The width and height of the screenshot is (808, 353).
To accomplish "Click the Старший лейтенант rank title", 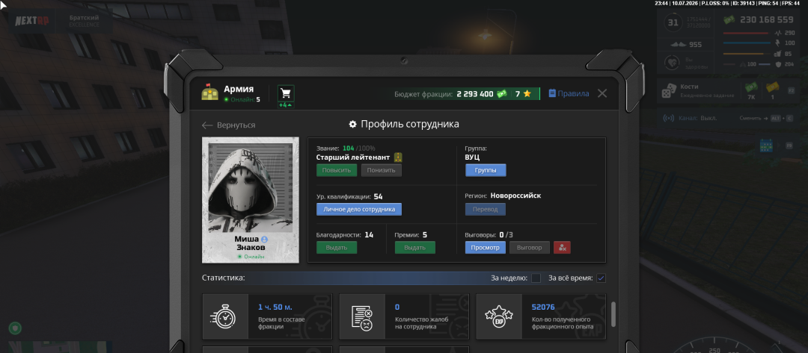I will (353, 157).
